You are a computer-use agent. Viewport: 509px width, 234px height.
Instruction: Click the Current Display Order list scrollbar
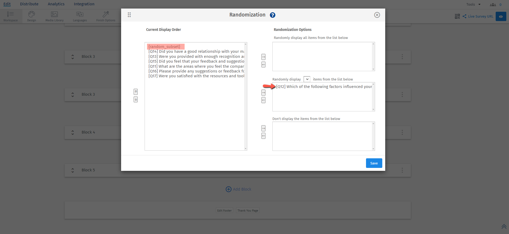[x=245, y=96]
